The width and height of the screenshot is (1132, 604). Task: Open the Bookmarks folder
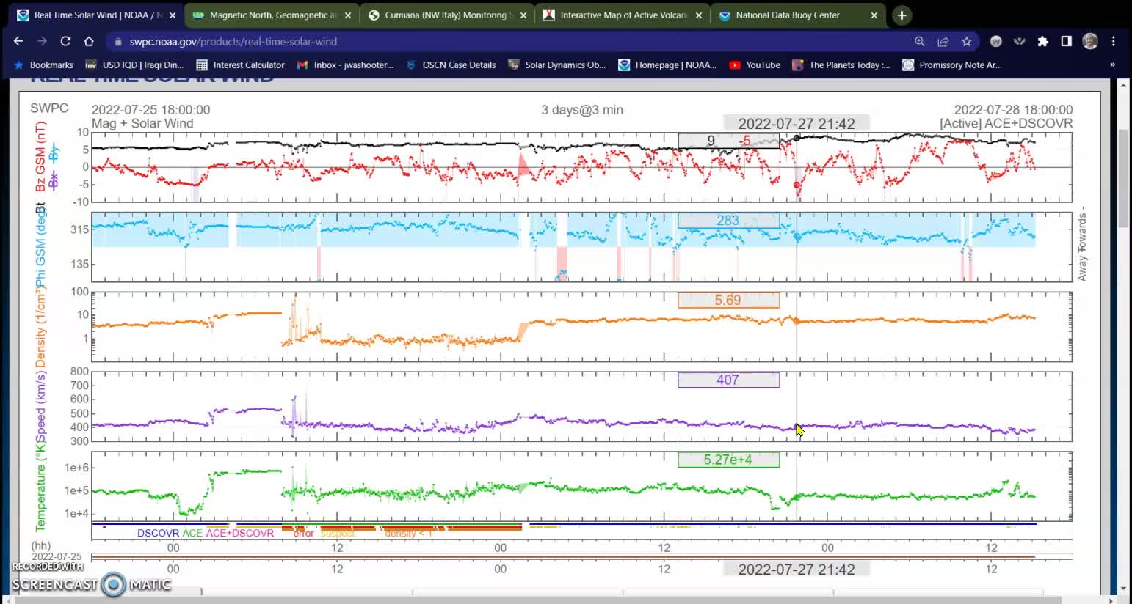pos(43,65)
